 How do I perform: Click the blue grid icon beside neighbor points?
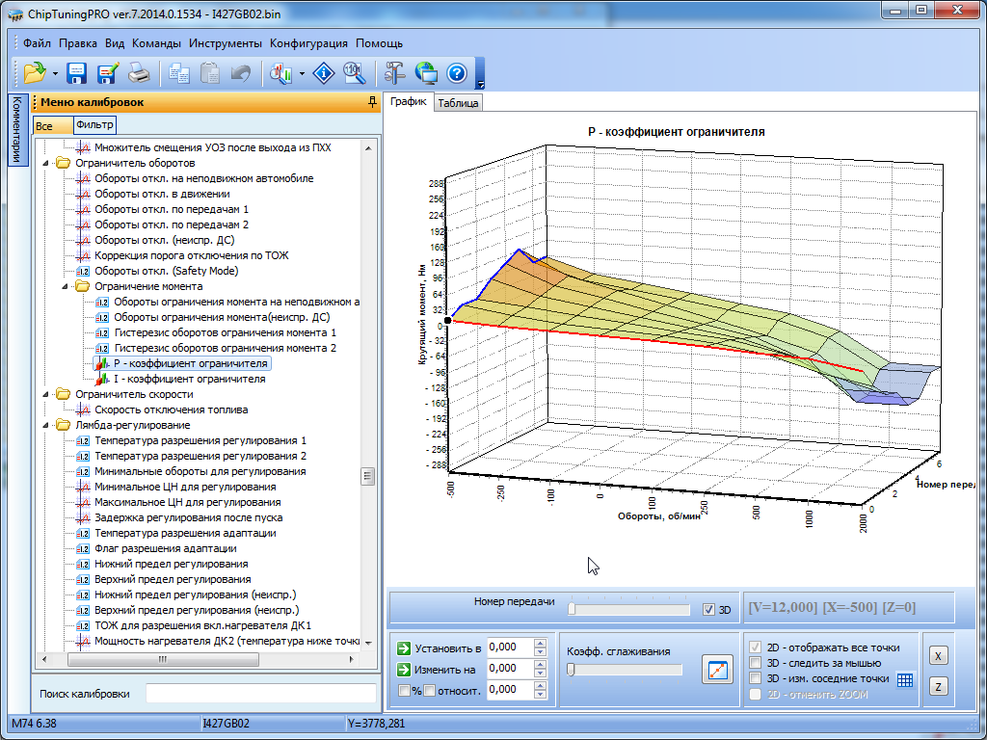904,679
